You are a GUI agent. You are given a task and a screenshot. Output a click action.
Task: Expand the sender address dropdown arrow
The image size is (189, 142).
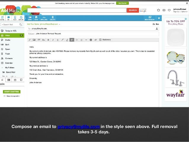[x=60, y=24]
